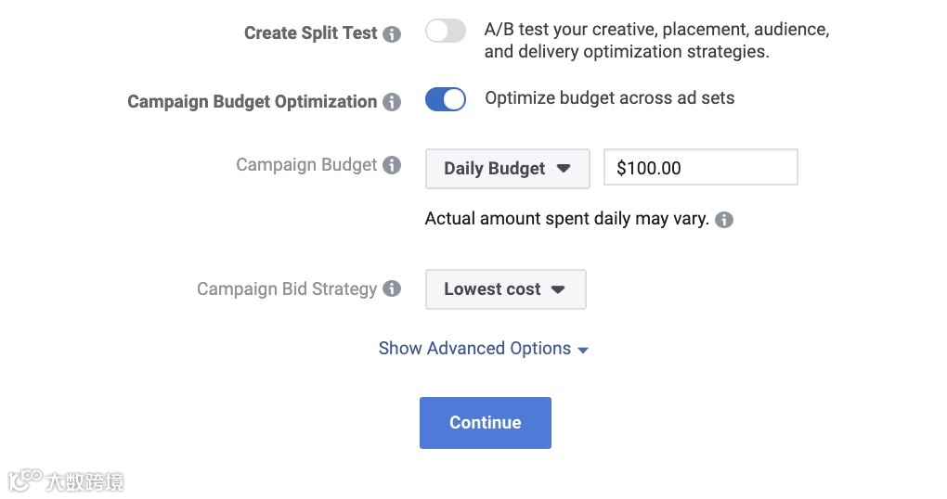The width and height of the screenshot is (947, 499).
Task: Open the Campaign Budget Optimization info icon
Action: [x=393, y=102]
